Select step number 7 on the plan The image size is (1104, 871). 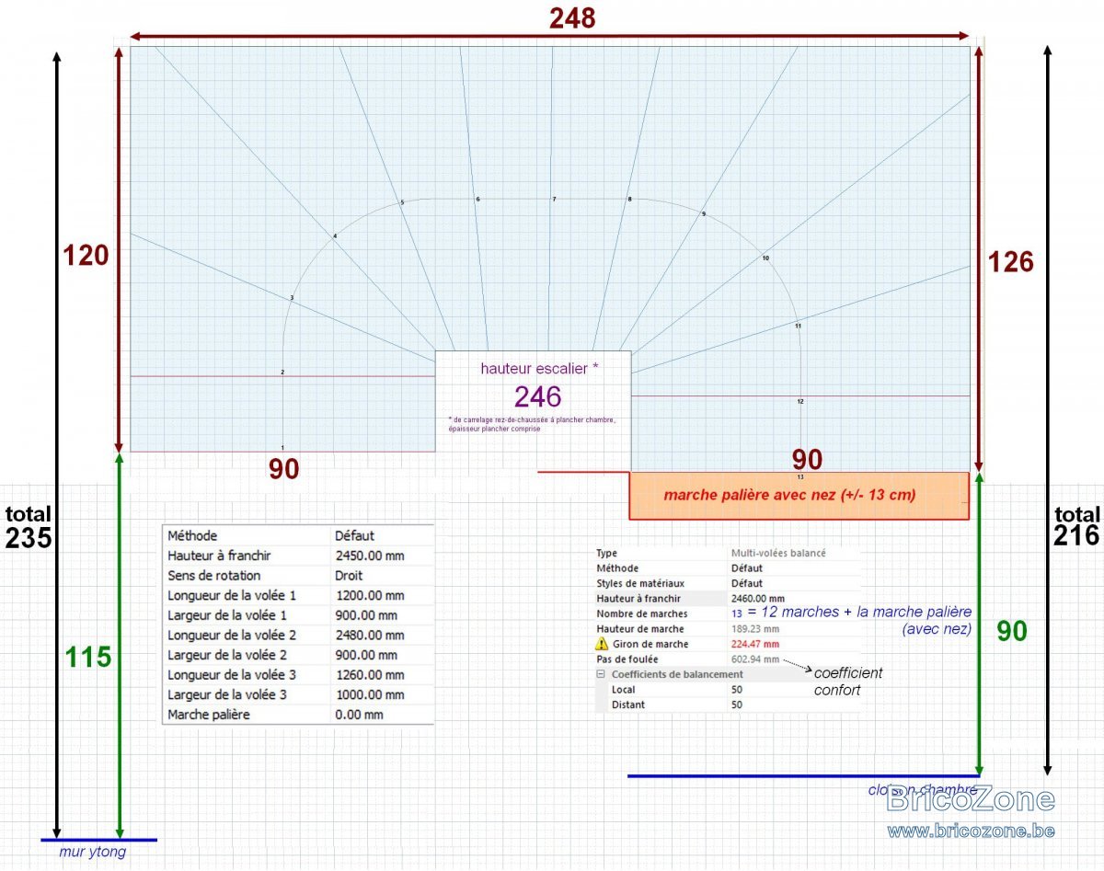point(554,199)
